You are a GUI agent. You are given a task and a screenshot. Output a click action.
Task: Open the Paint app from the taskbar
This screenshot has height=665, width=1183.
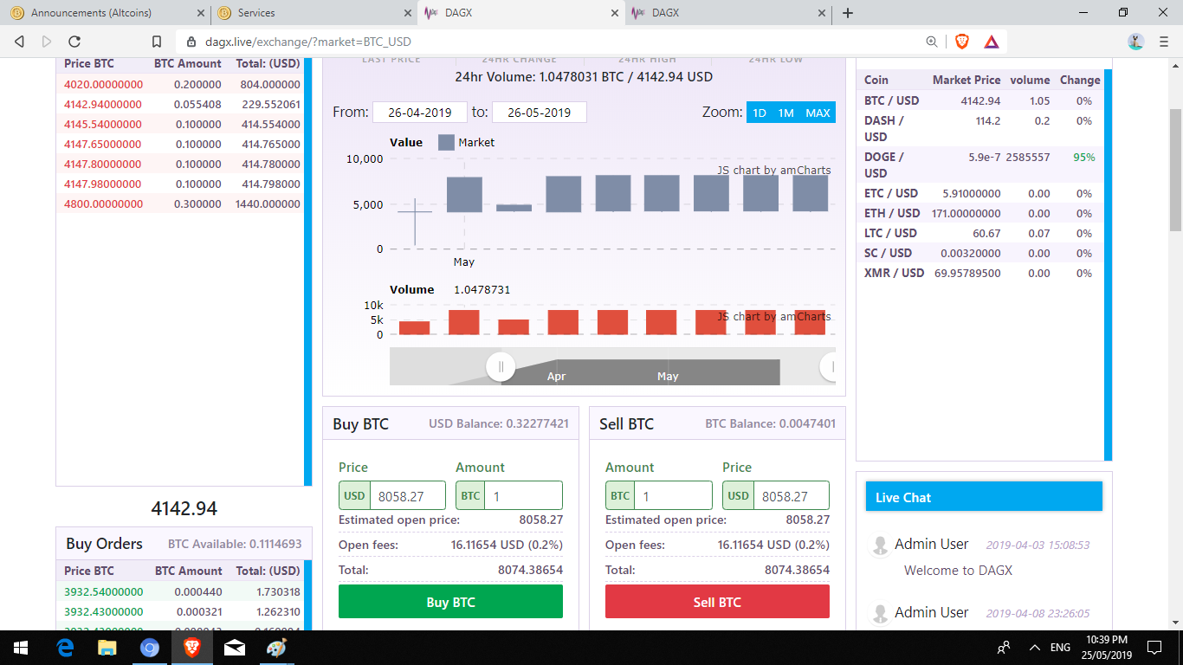pyautogui.click(x=275, y=648)
